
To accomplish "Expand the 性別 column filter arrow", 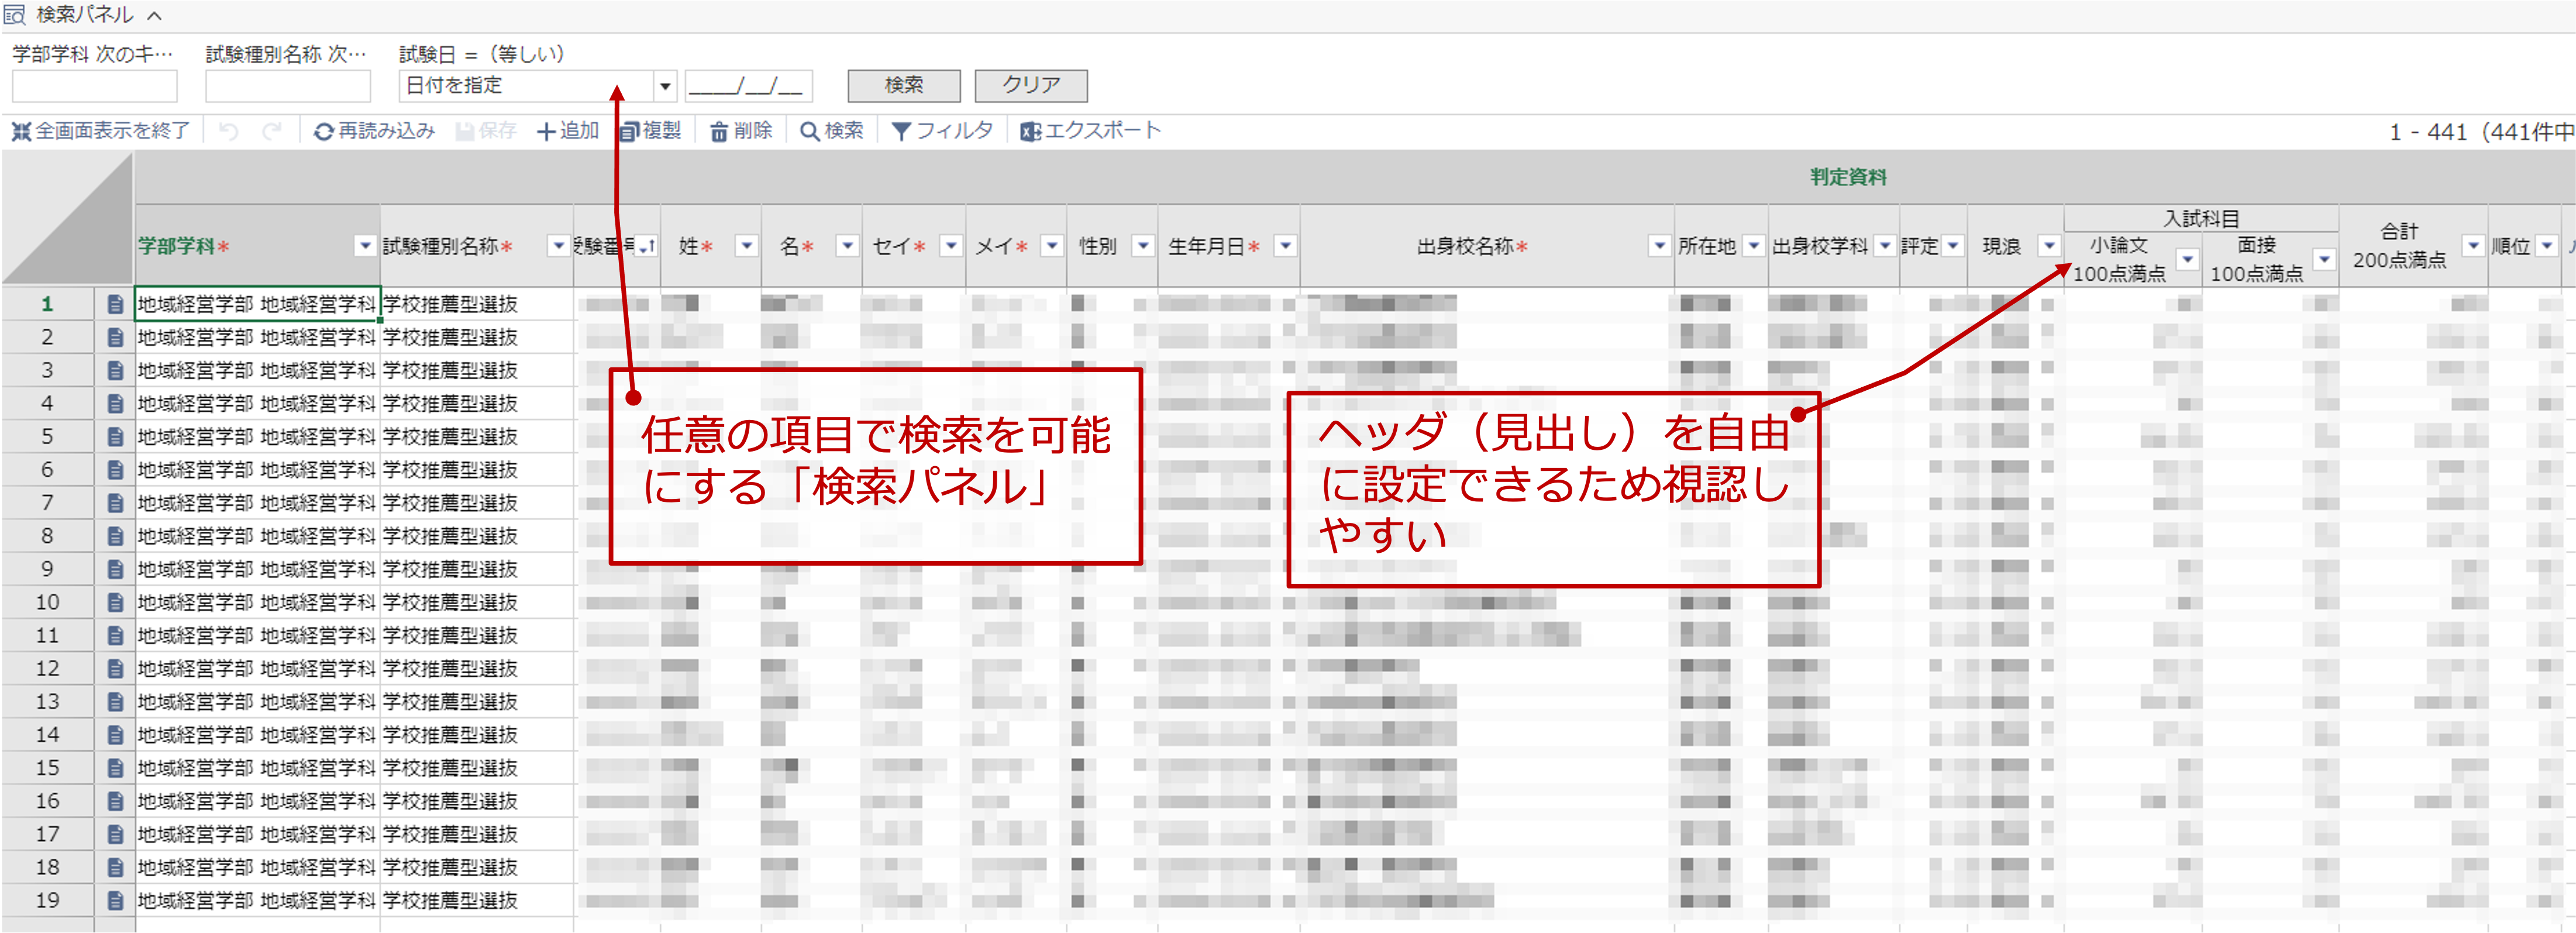I will coord(1143,246).
